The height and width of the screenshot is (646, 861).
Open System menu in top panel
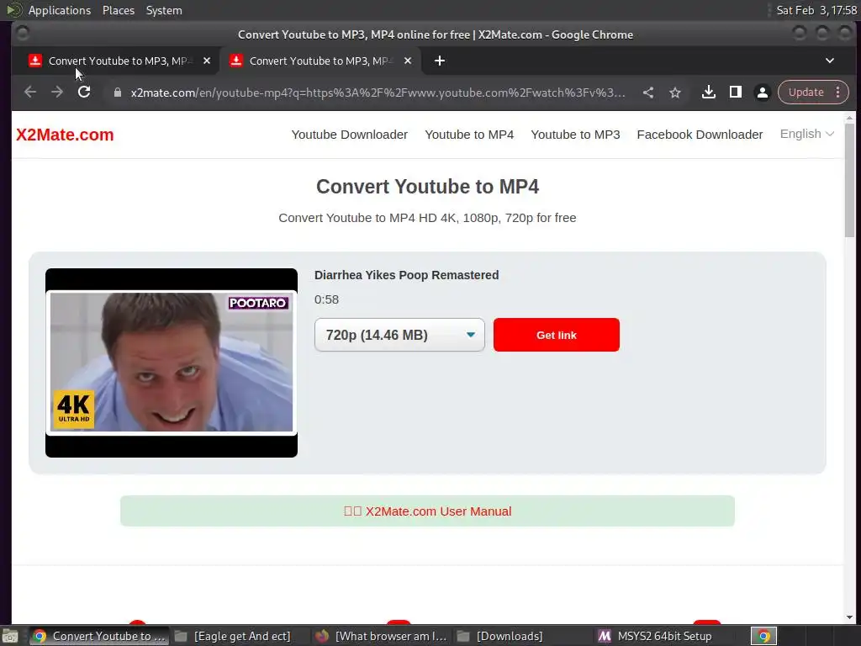point(164,10)
